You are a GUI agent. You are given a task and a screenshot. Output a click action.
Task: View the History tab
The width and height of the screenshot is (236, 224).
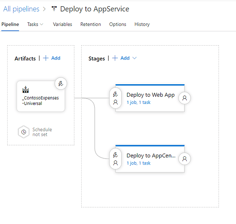tap(142, 24)
